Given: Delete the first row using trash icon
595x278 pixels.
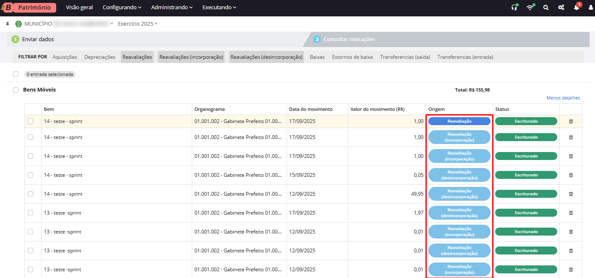Looking at the screenshot, I should pos(571,121).
